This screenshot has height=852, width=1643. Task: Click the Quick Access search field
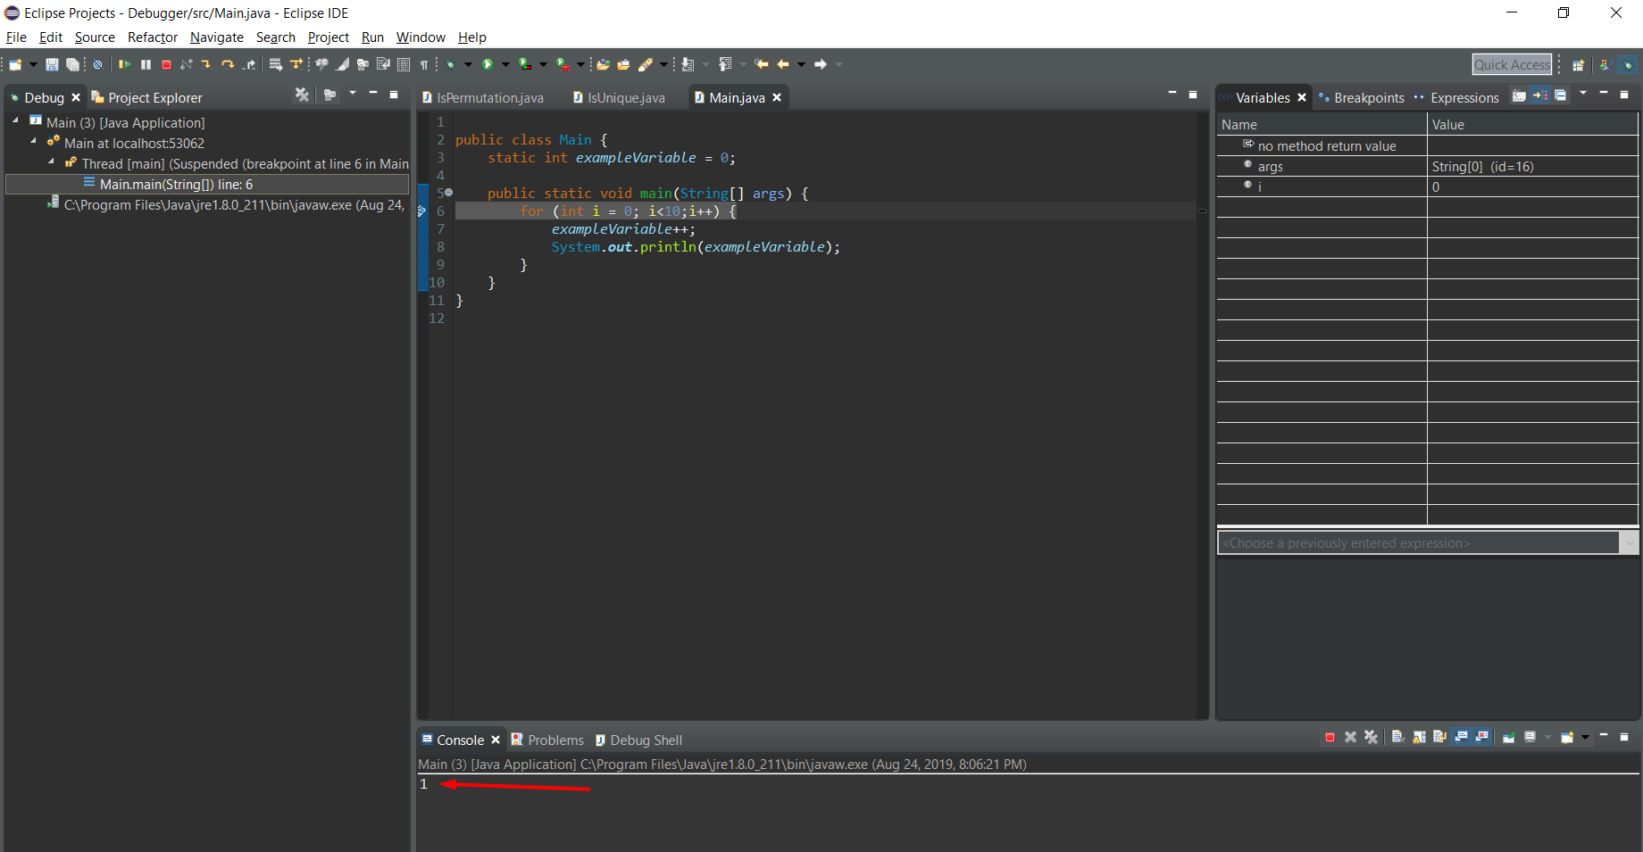(x=1512, y=64)
